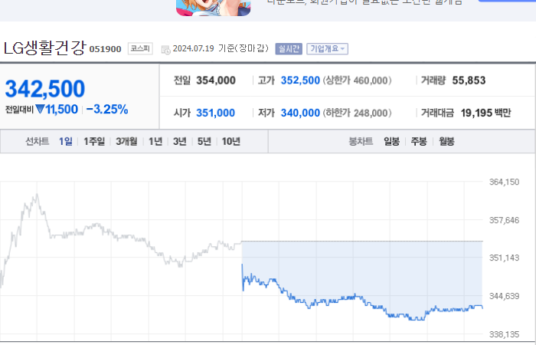The image size is (536, 345).
Task: Click the 상한가 value 460,000
Action: click(371, 80)
